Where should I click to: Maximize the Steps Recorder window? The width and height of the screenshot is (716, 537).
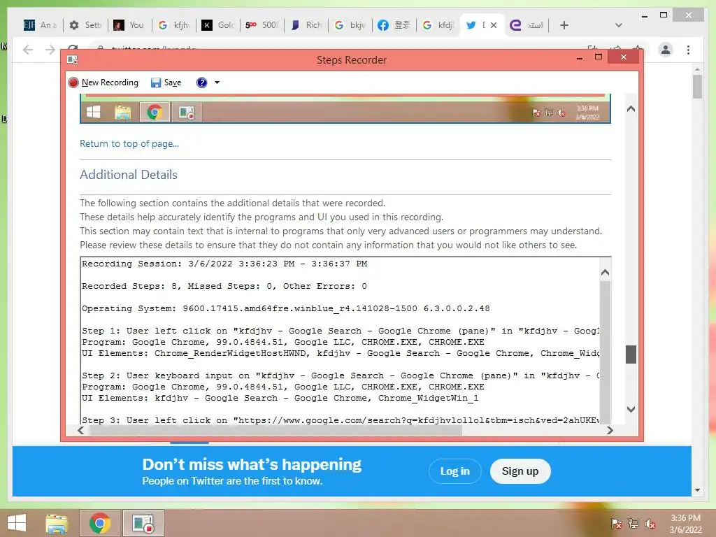[x=599, y=57]
